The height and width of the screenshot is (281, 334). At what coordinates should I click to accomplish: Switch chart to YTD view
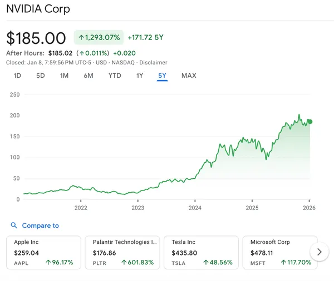tap(115, 76)
